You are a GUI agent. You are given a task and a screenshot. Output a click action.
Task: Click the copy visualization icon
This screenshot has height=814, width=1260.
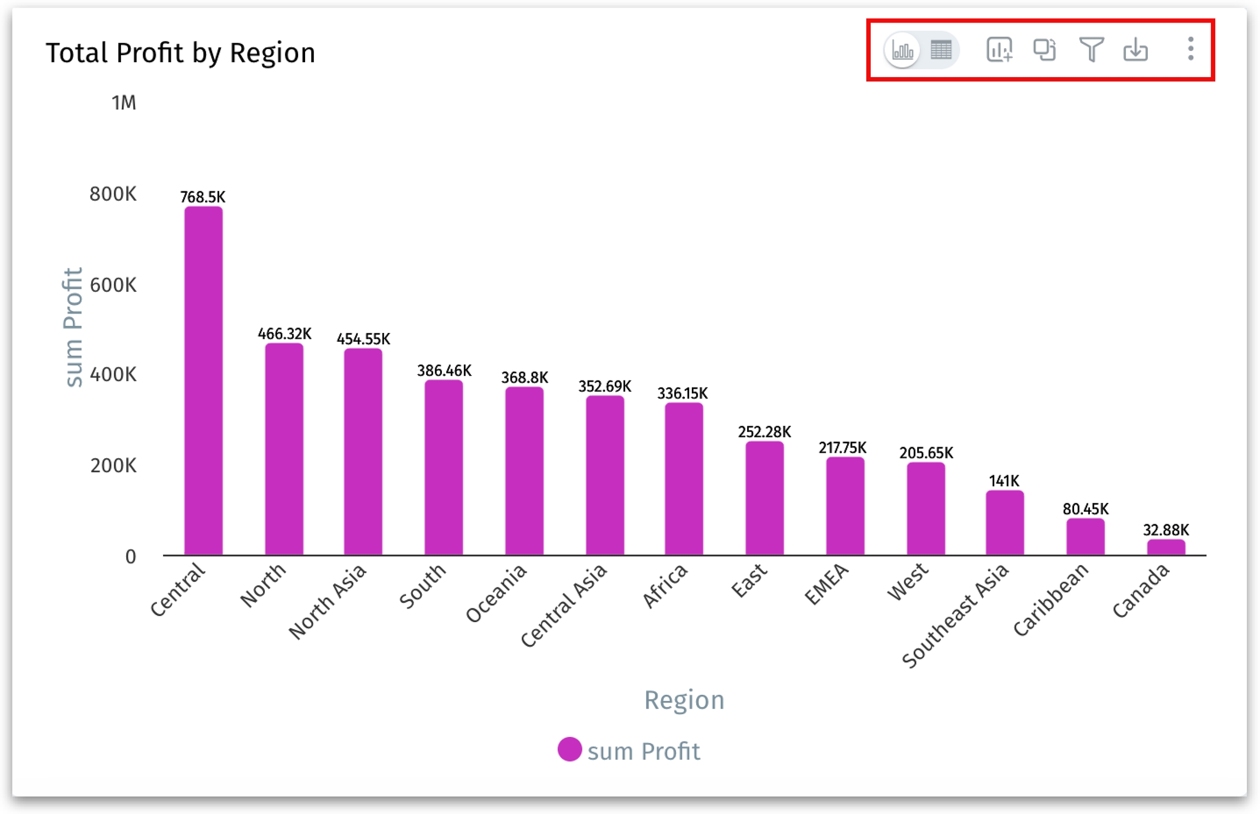click(1044, 50)
